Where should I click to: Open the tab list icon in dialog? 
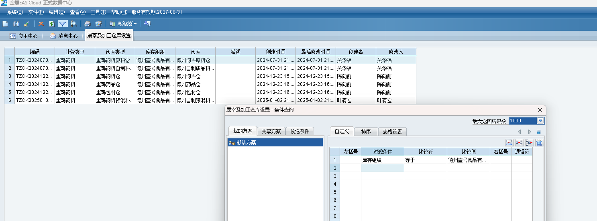click(x=539, y=132)
